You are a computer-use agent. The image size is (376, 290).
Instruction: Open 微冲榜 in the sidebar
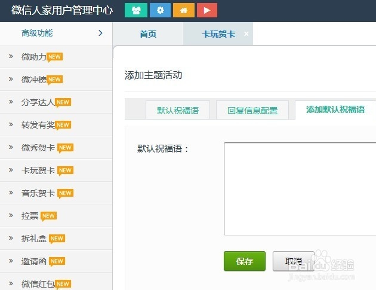(33, 80)
